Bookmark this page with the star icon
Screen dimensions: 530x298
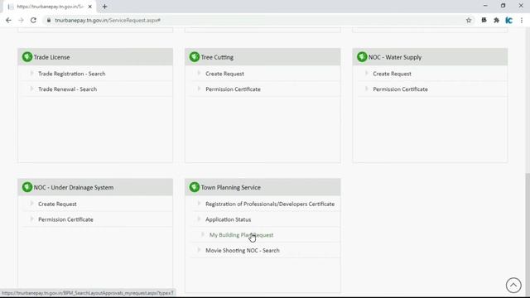click(x=469, y=20)
